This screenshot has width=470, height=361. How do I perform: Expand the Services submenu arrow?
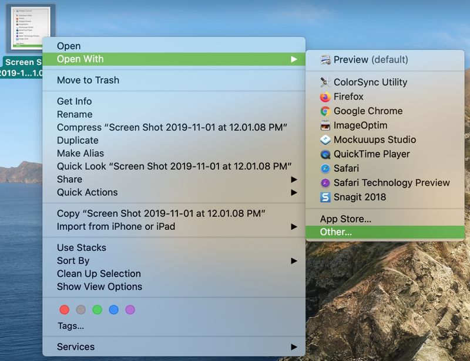pyautogui.click(x=294, y=347)
